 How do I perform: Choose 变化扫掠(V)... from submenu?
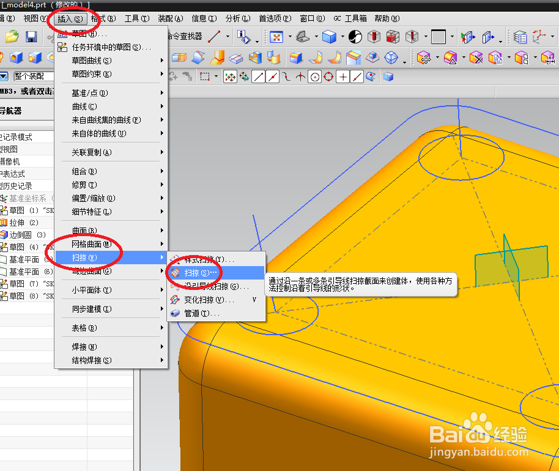click(x=216, y=300)
